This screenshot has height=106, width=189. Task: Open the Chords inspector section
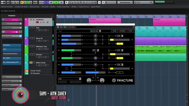tap(12, 24)
